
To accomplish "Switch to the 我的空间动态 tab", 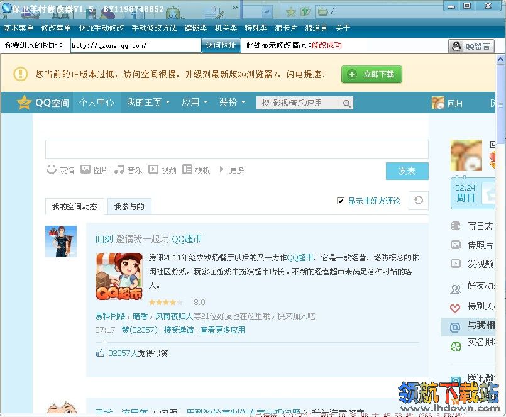I will tap(75, 206).
